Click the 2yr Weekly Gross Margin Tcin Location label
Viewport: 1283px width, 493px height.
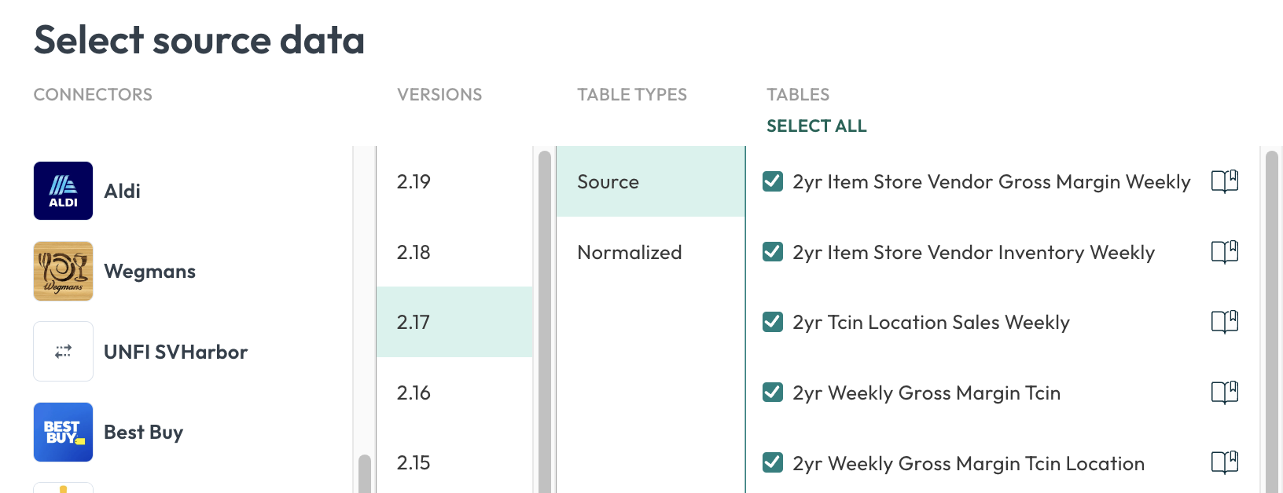[x=969, y=463]
